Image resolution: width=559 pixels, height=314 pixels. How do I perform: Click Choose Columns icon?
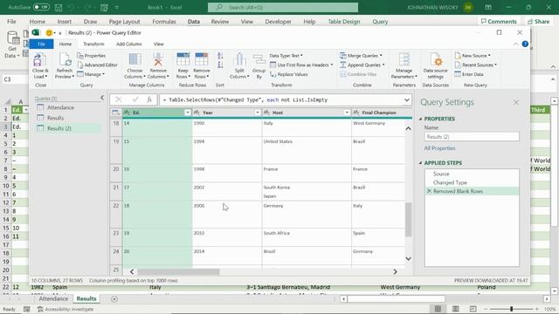pos(135,60)
